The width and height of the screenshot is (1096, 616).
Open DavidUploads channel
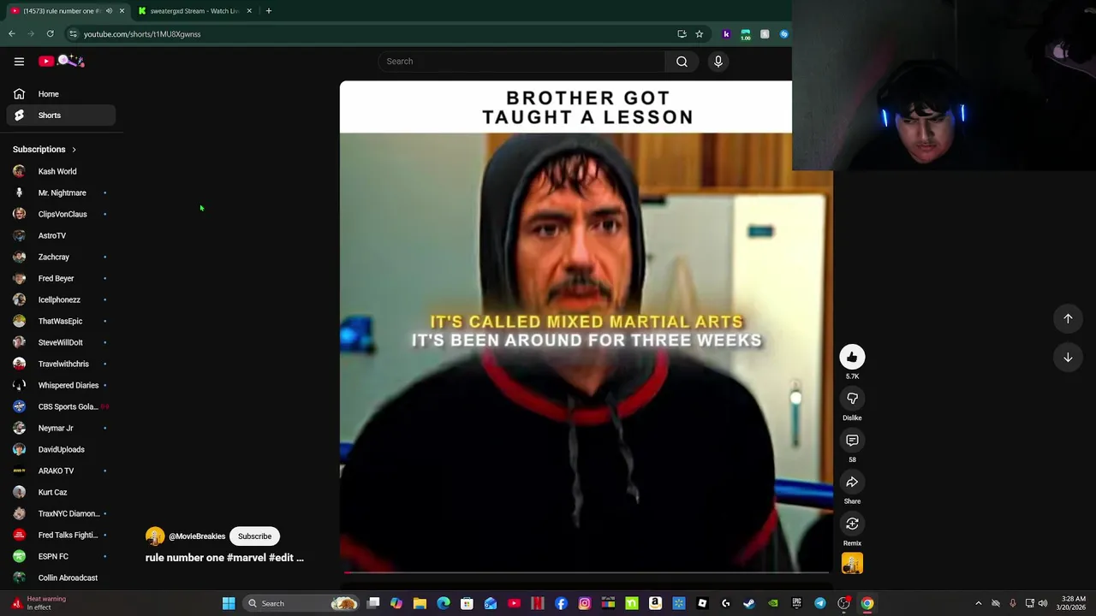pos(62,449)
